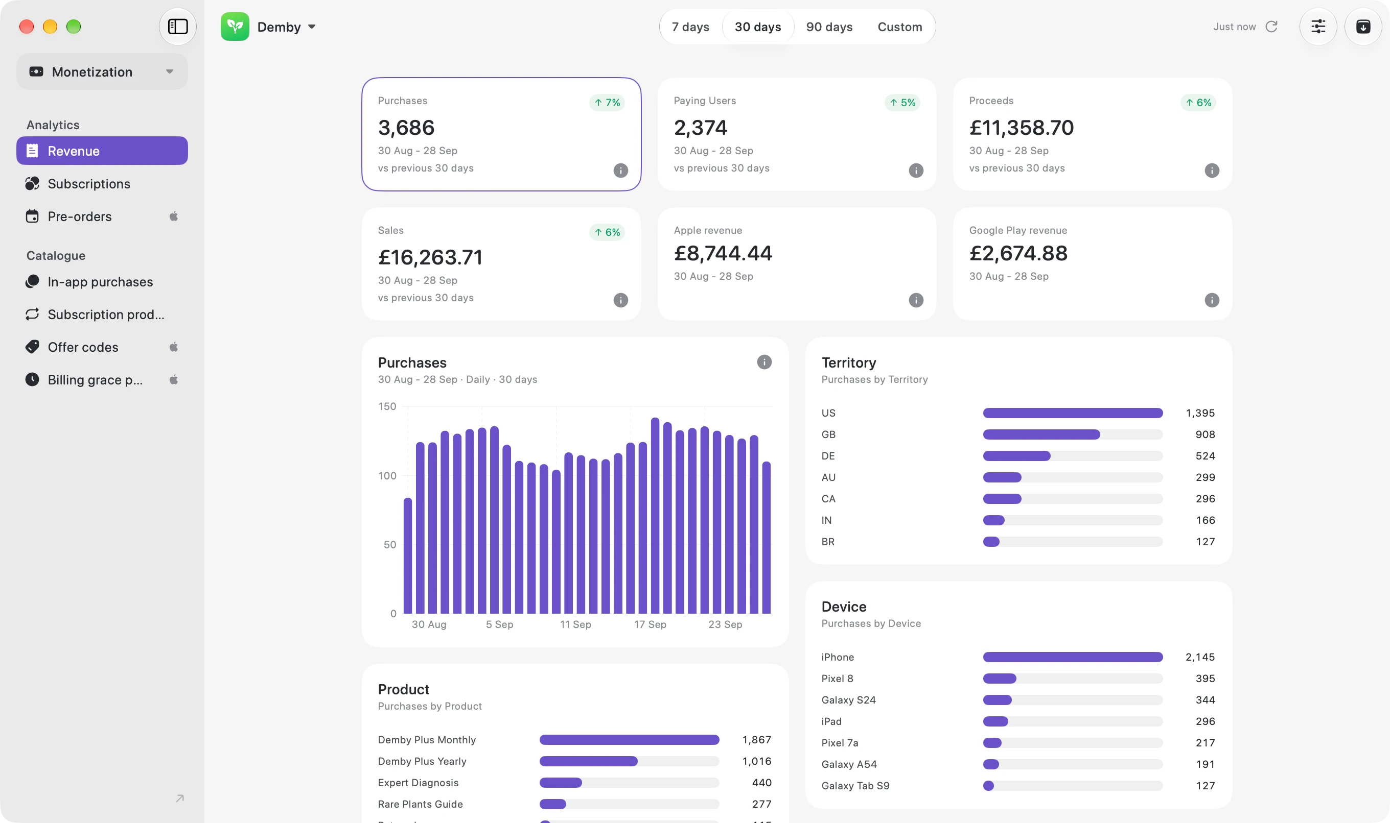Click the Subscriptions icon in the sidebar

pos(32,184)
